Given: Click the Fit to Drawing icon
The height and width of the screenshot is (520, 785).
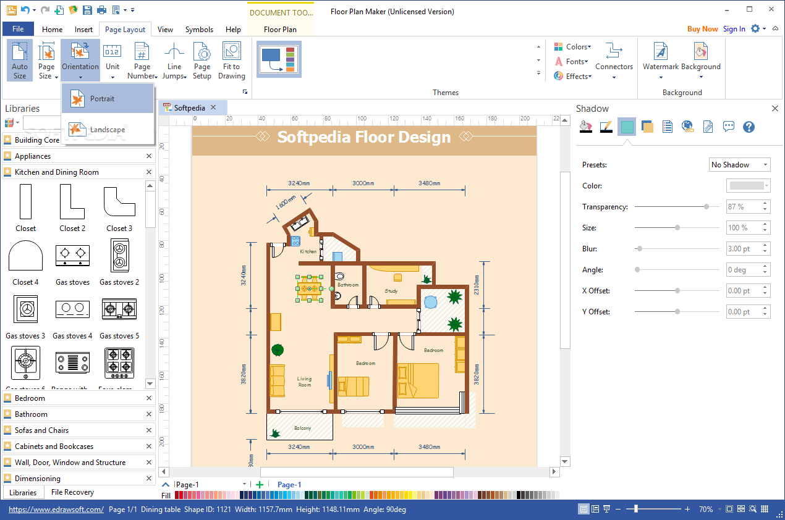Looking at the screenshot, I should (232, 61).
